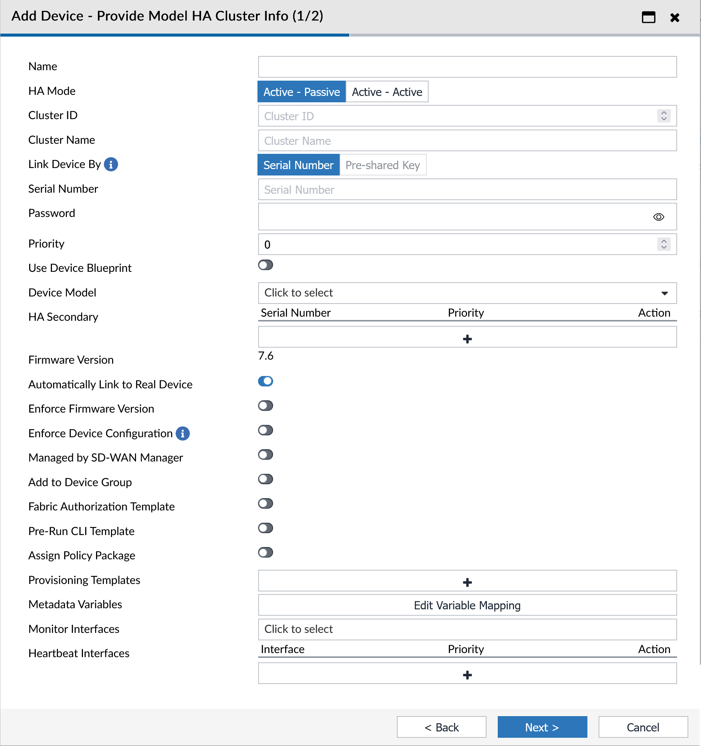
Task: Maximize the Add Device dialog window
Action: click(648, 17)
